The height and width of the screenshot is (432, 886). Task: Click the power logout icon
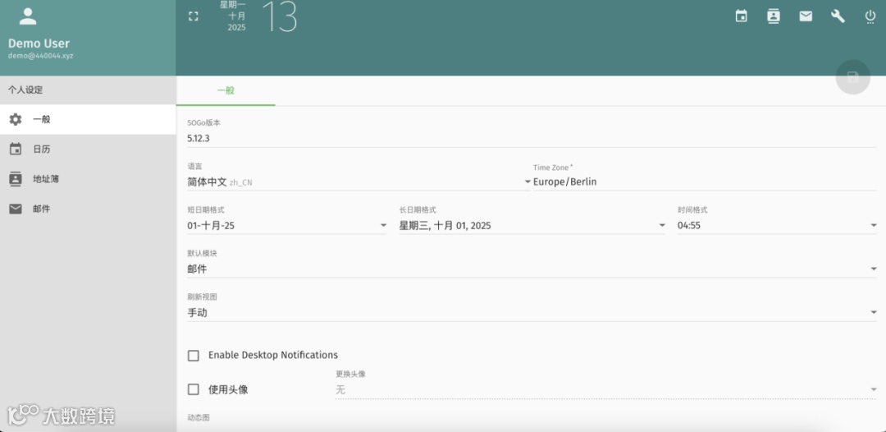click(x=870, y=16)
